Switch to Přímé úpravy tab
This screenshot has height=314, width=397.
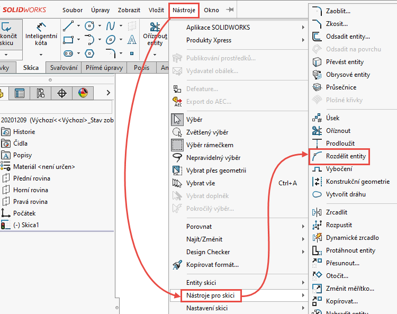pyautogui.click(x=104, y=68)
